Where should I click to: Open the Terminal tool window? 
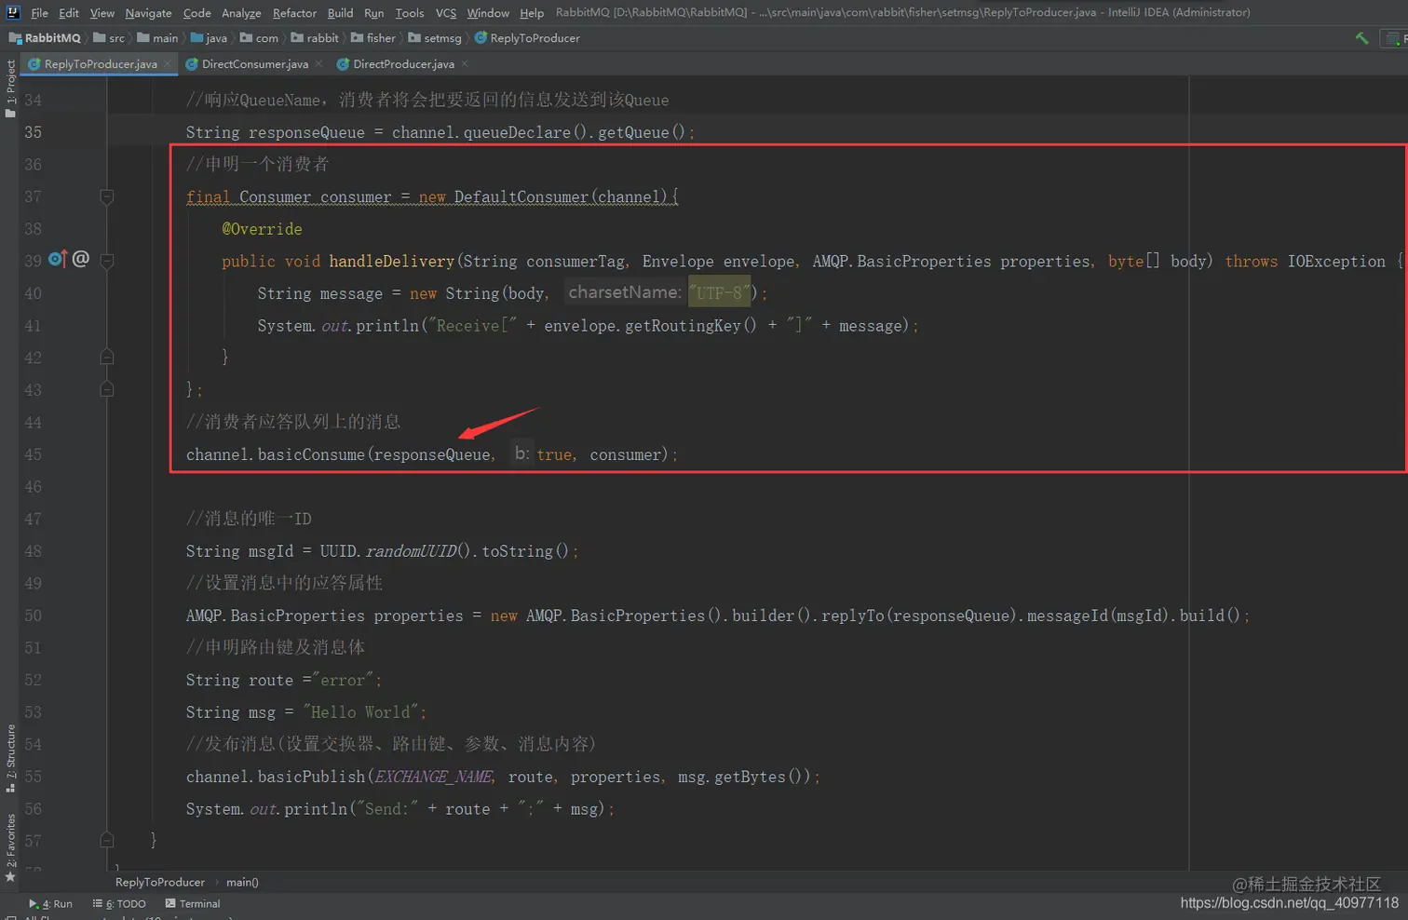[193, 903]
